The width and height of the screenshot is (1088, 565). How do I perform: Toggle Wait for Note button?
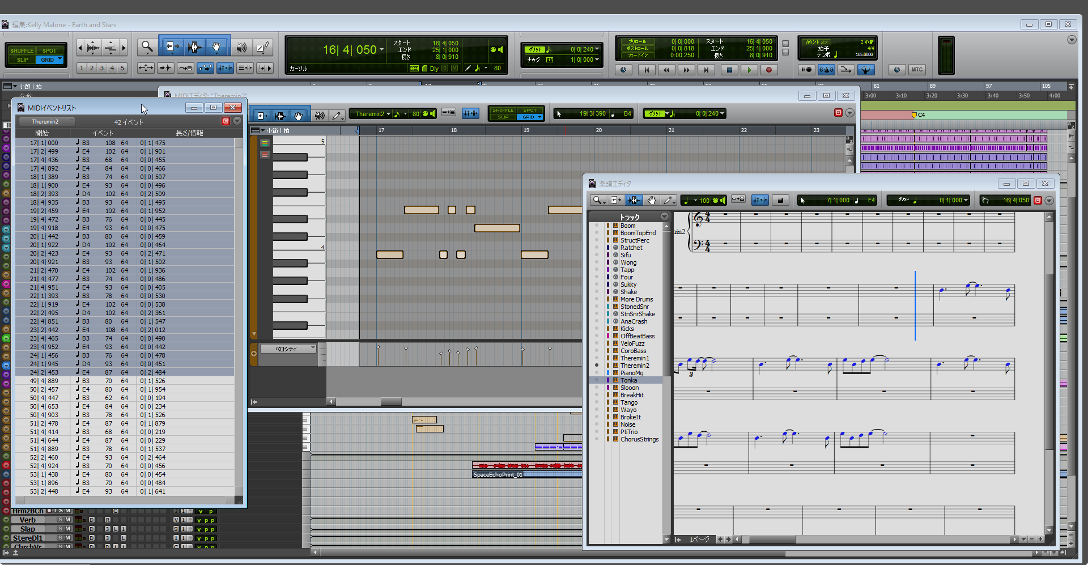pos(806,70)
